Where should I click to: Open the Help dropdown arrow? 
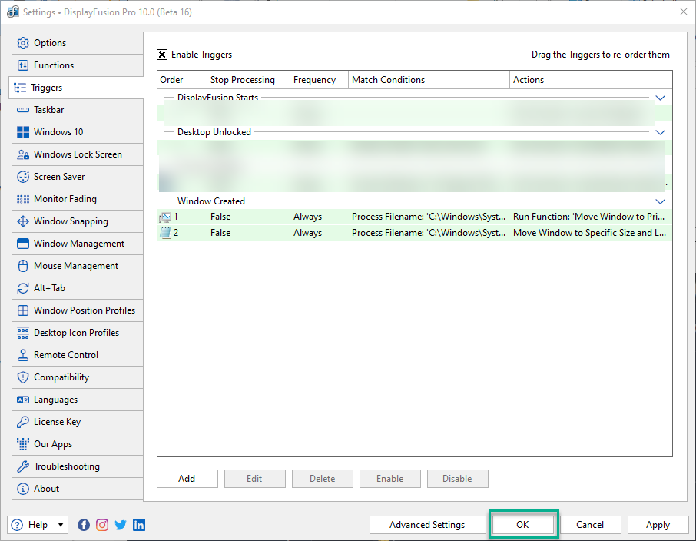click(61, 525)
